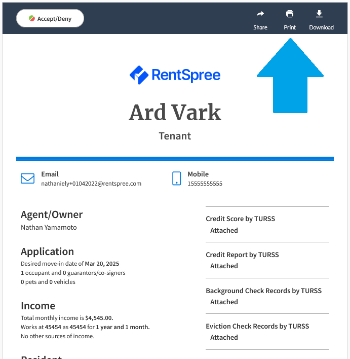The image size is (350, 359).
Task: Click the Share arrow icon
Action: point(260,14)
